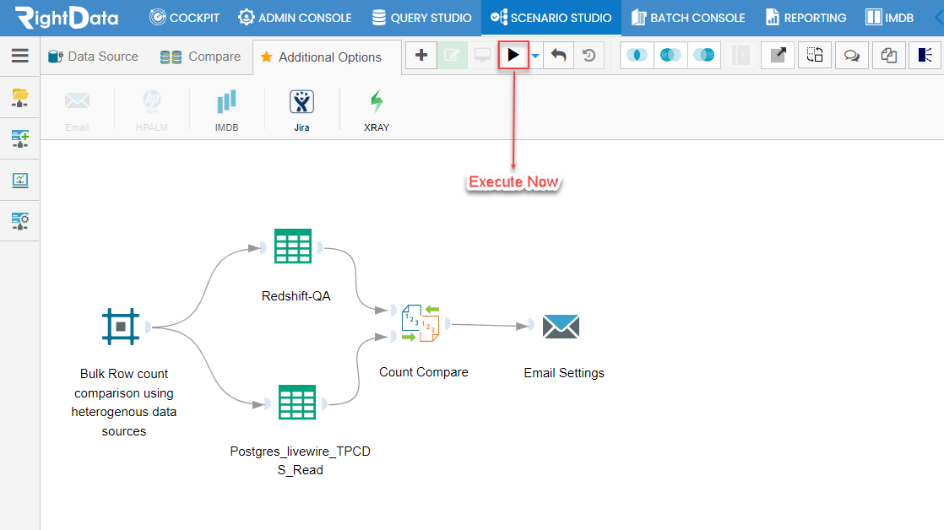Click the RightData logo
The image size is (944, 530).
click(x=67, y=18)
